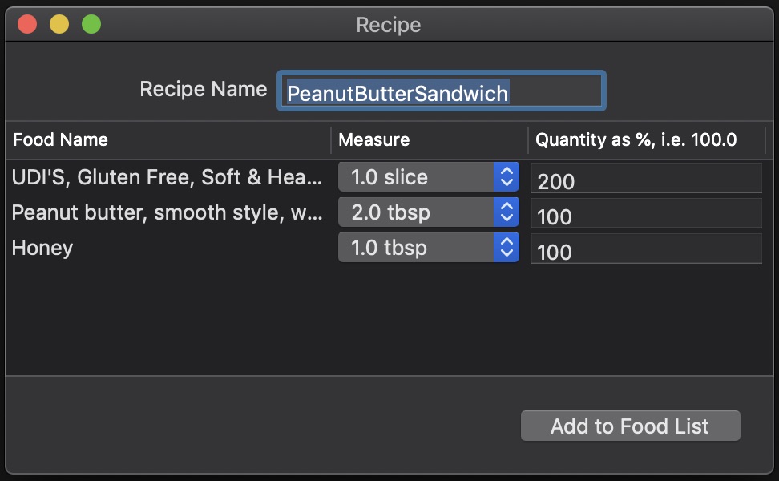
Task: Click the Recipe window title text
Action: coord(389,25)
